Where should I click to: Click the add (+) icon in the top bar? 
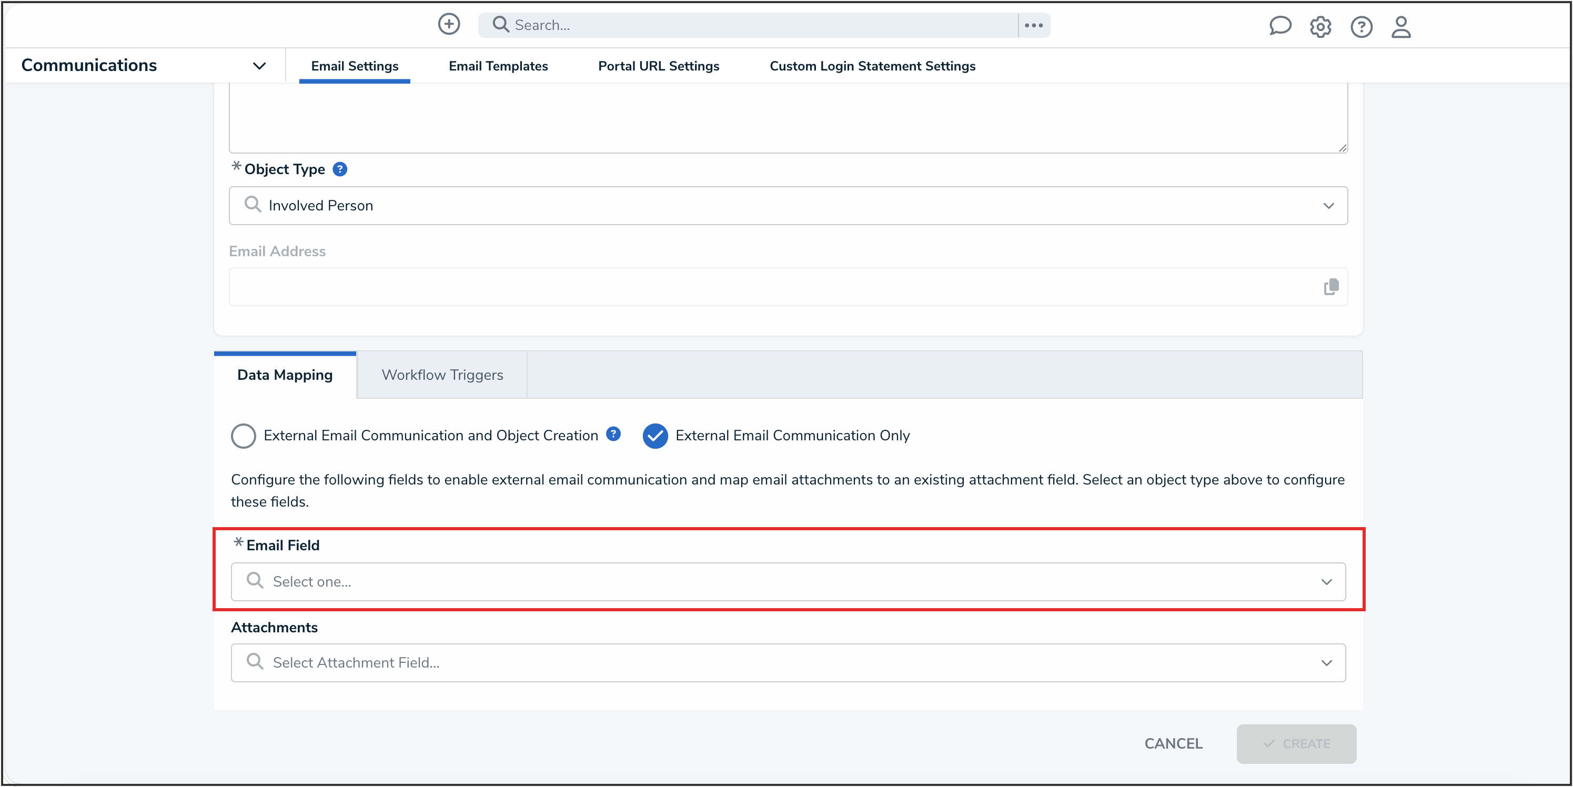pos(449,24)
